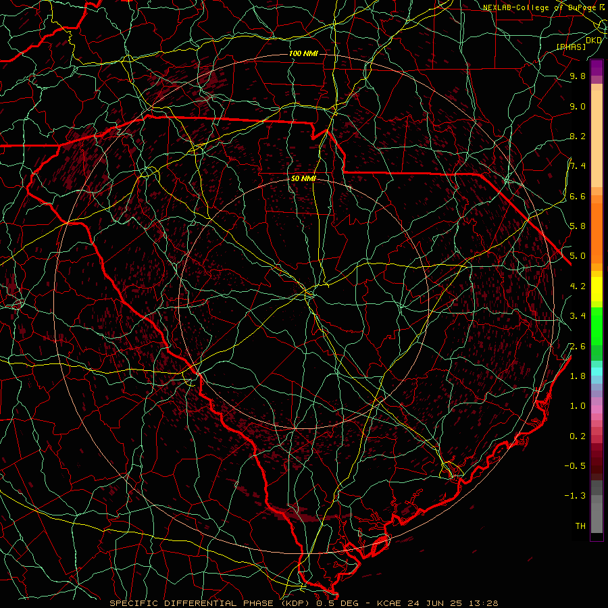Click the 50 NMI range ring label

pos(303,179)
